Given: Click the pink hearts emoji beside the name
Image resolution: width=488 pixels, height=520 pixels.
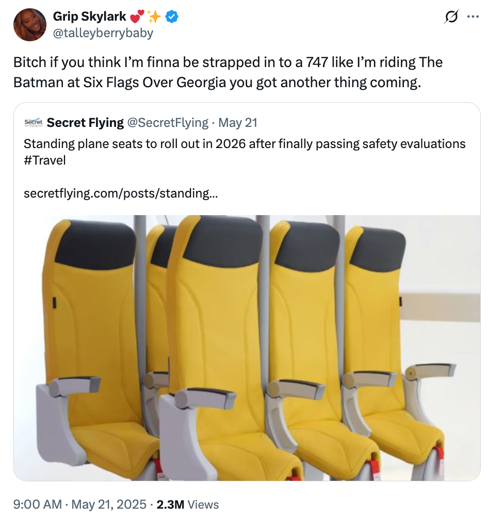Looking at the screenshot, I should coord(138,17).
